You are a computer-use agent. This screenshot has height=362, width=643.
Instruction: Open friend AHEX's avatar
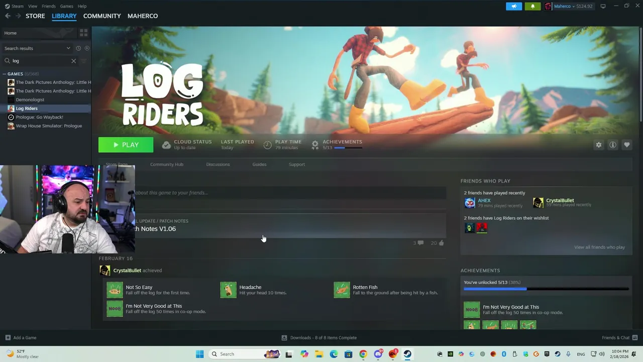coord(470,203)
